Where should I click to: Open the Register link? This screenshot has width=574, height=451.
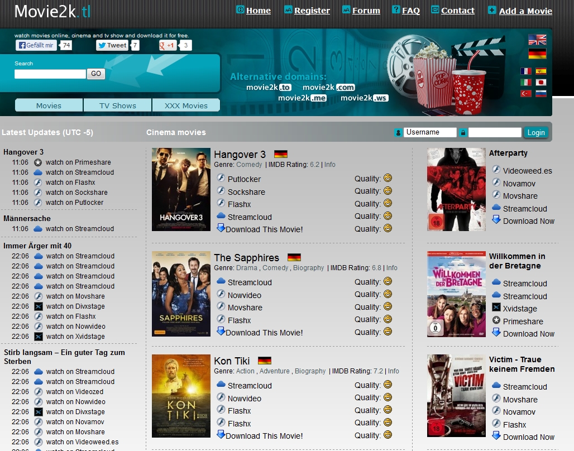coord(312,11)
